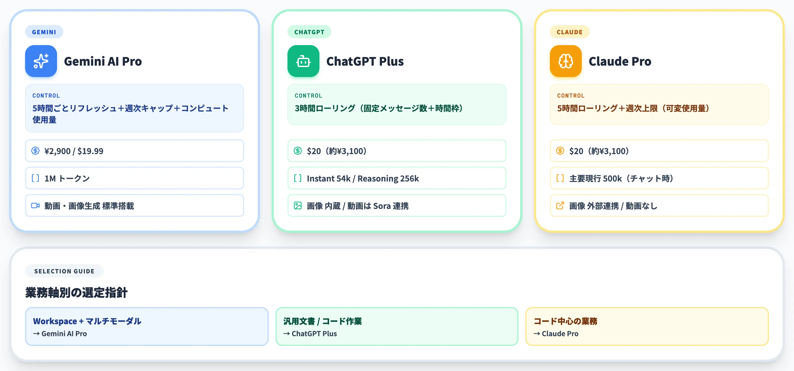This screenshot has width=794, height=371.
Task: Click the Claude Pro title
Action: [x=620, y=61]
